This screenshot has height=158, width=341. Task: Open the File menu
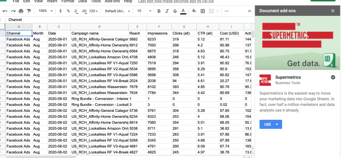pyautogui.click(x=16, y=1)
